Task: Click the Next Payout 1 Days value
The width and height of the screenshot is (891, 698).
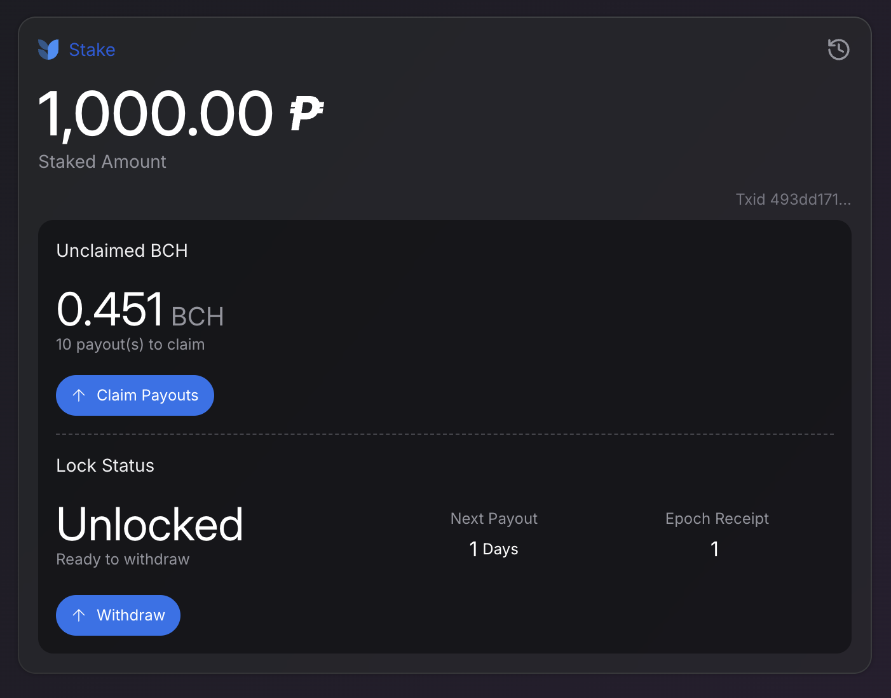Action: [x=493, y=549]
